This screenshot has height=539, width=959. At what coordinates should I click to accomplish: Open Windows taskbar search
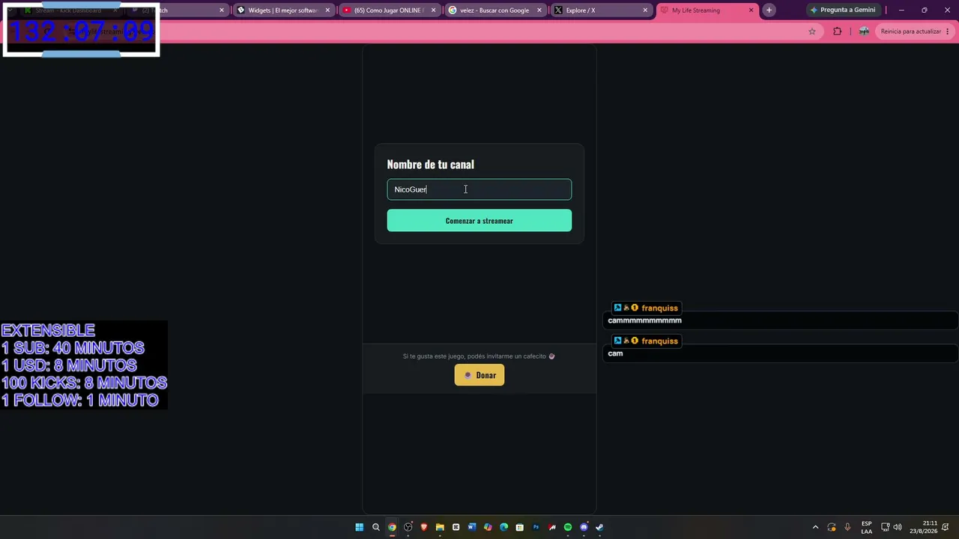tap(376, 527)
